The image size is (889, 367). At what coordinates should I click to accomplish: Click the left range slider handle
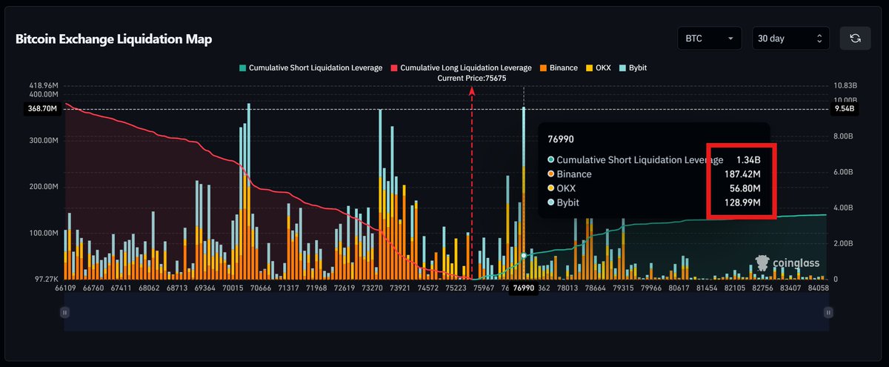64,313
